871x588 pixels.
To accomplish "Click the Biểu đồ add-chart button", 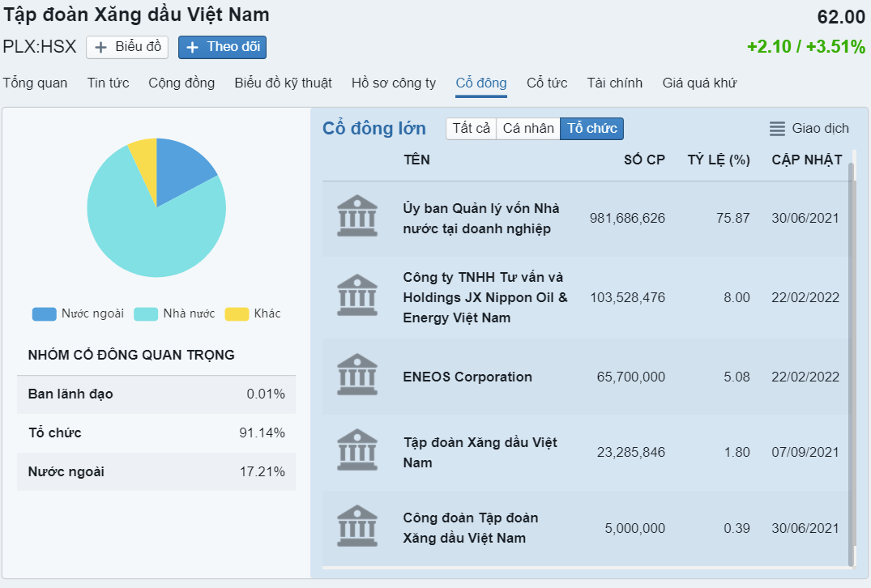I will pyautogui.click(x=127, y=47).
